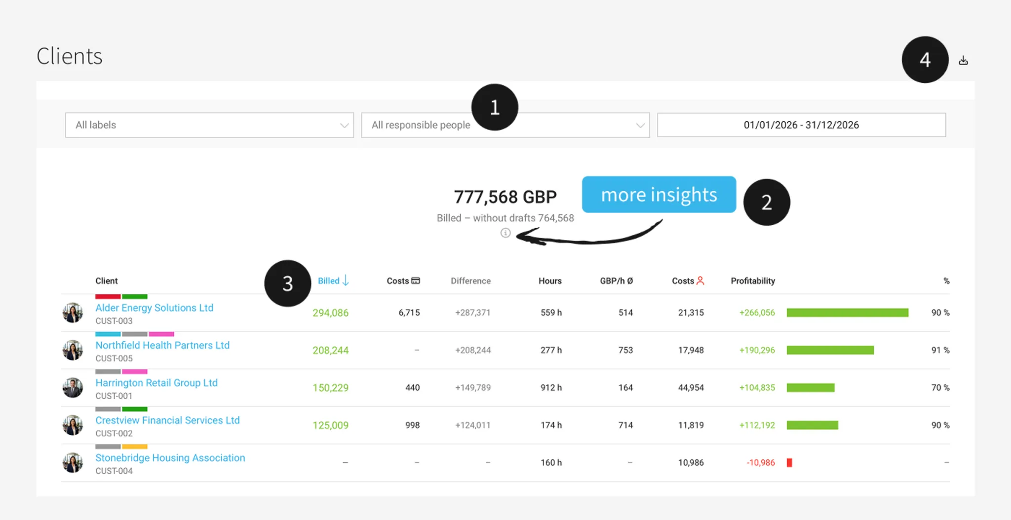Sort by the % column header

pyautogui.click(x=946, y=280)
